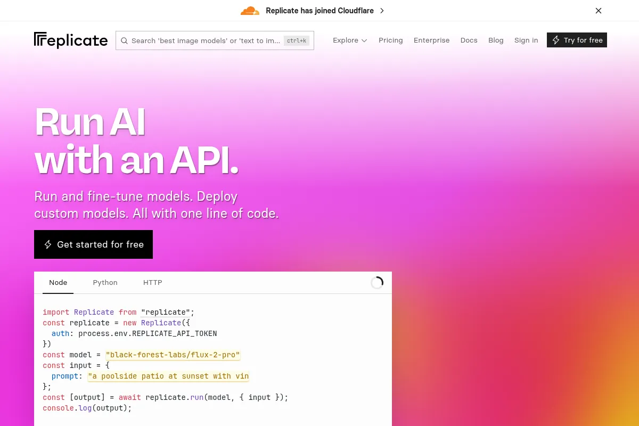Go to Docs
The width and height of the screenshot is (639, 426).
point(469,40)
